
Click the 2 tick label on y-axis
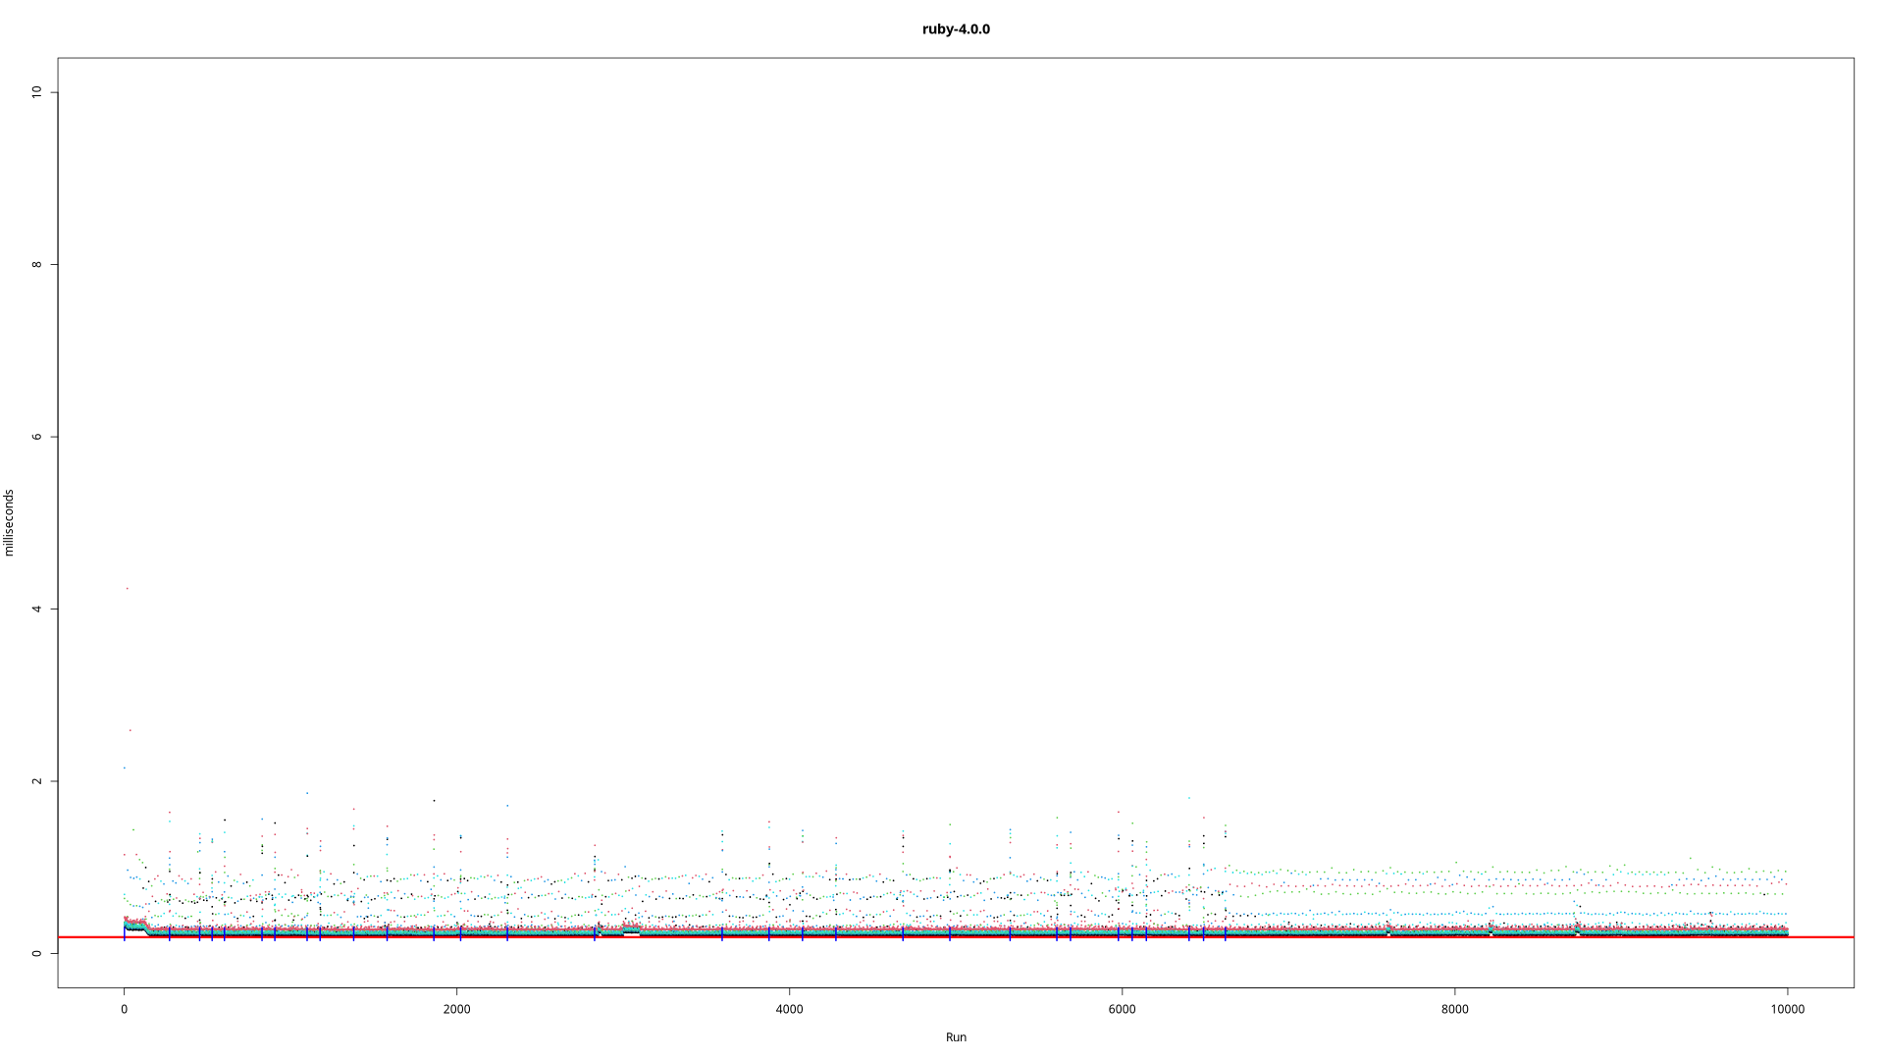(x=37, y=781)
